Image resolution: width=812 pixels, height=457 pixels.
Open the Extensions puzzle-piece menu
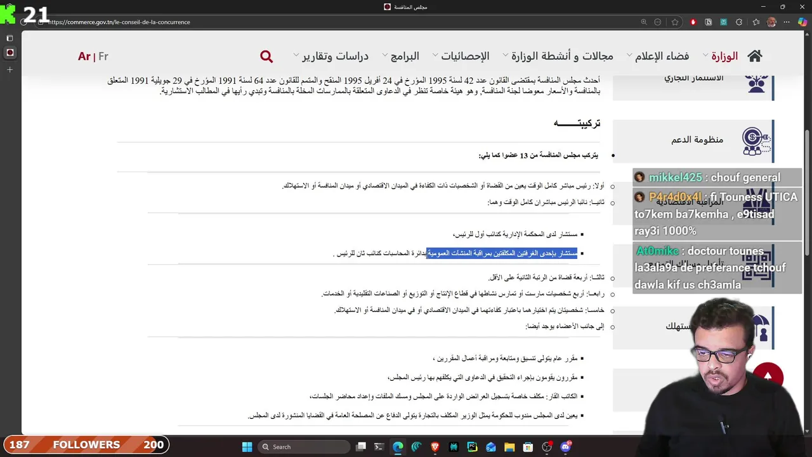click(x=739, y=22)
